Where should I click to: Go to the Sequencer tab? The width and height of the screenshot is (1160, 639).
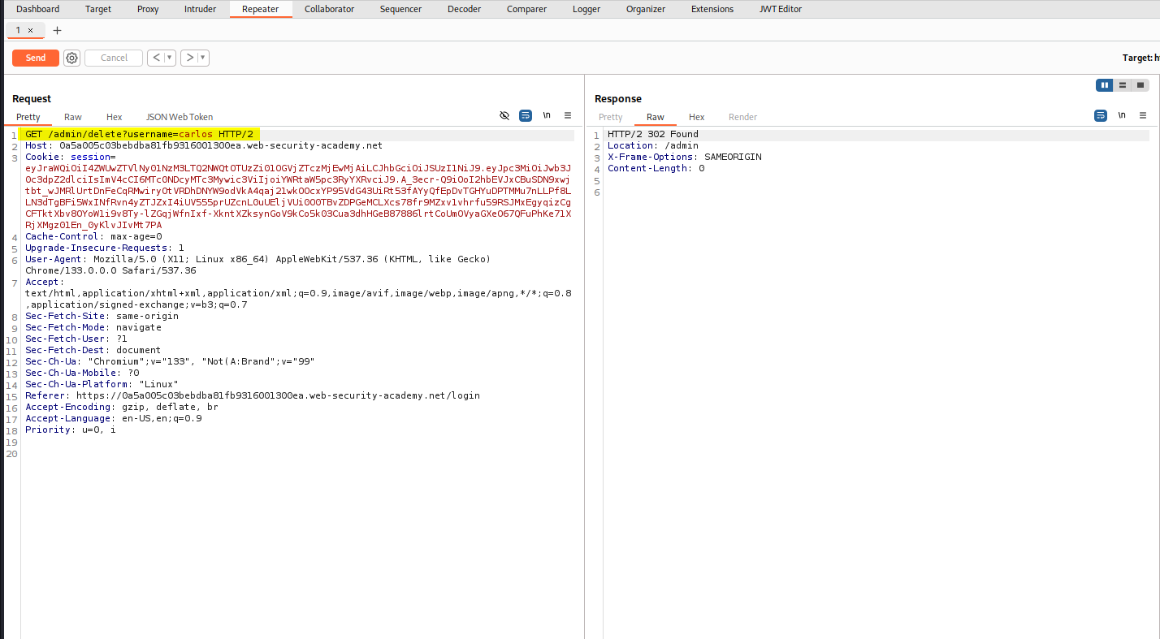click(400, 9)
